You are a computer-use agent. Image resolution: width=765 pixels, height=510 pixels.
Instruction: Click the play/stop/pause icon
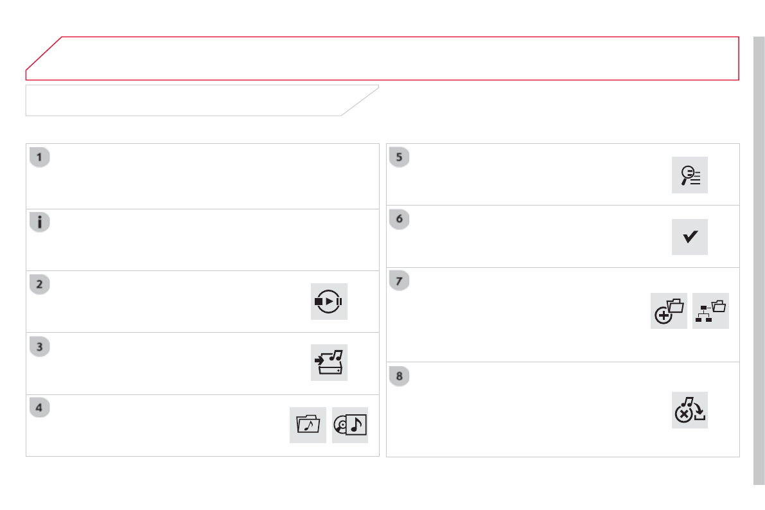329,301
